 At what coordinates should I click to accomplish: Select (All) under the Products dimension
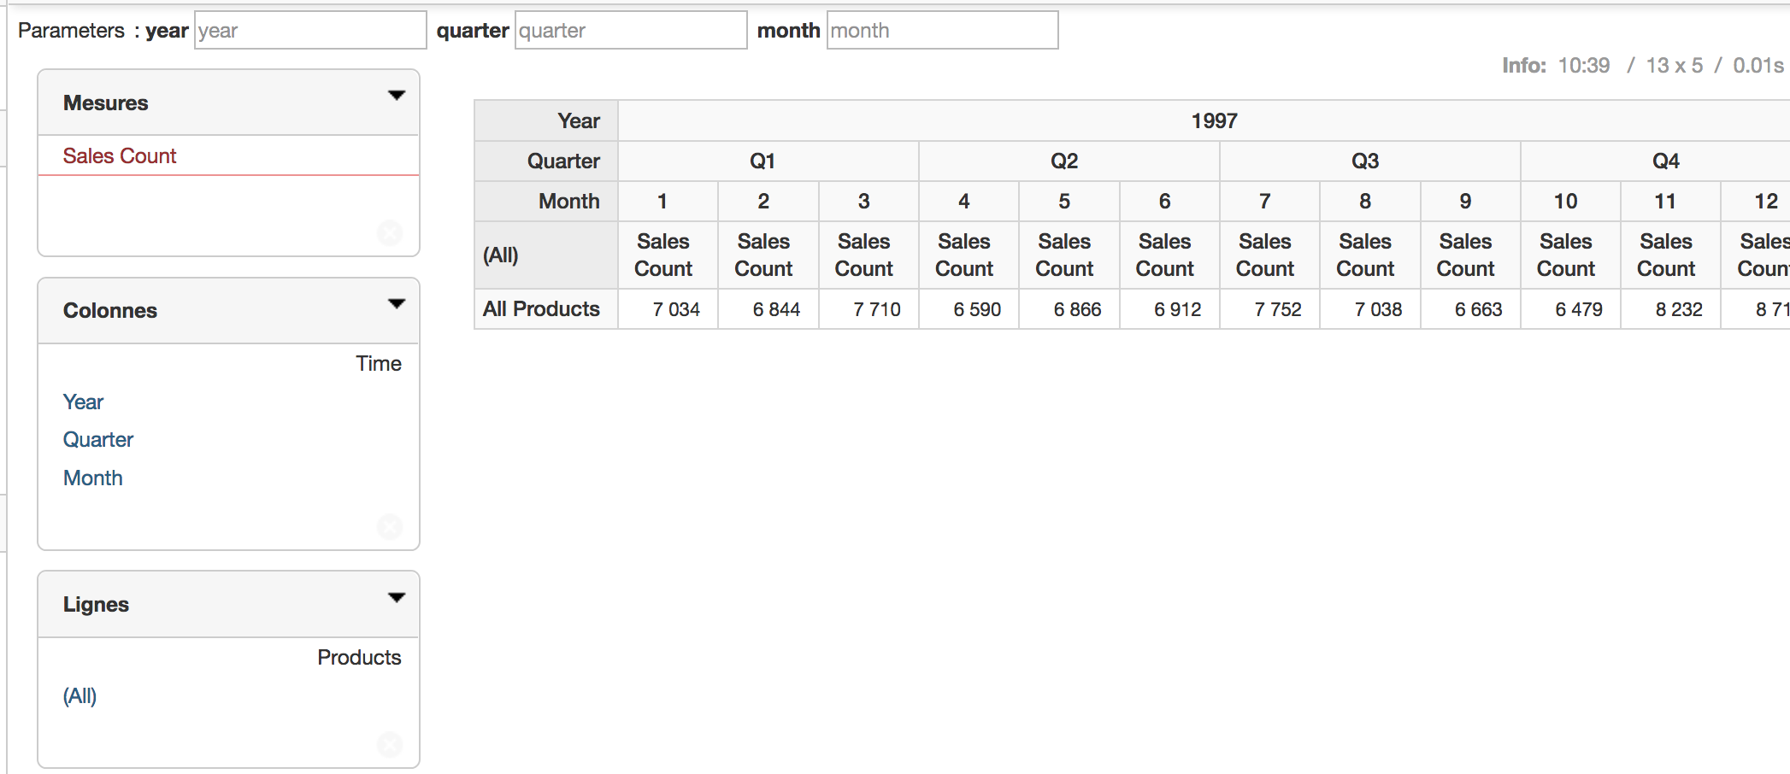pos(80,695)
